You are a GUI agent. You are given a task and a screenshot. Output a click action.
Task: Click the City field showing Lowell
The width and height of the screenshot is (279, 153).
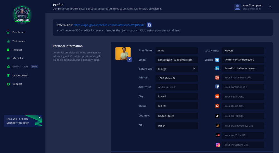point(177,96)
